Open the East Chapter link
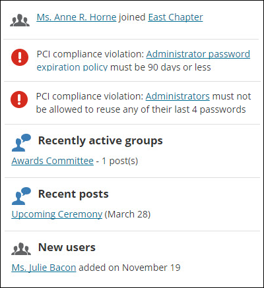The height and width of the screenshot is (288, 264). tap(176, 17)
